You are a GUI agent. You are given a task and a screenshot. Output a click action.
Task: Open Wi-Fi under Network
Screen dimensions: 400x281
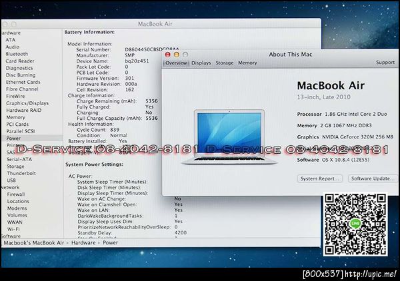(x=13, y=229)
